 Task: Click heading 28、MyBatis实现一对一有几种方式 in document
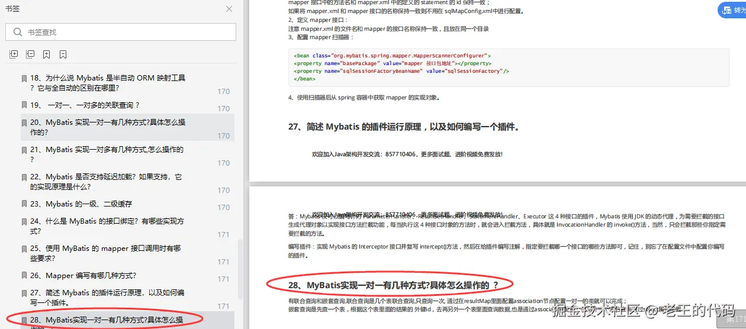[x=393, y=285]
